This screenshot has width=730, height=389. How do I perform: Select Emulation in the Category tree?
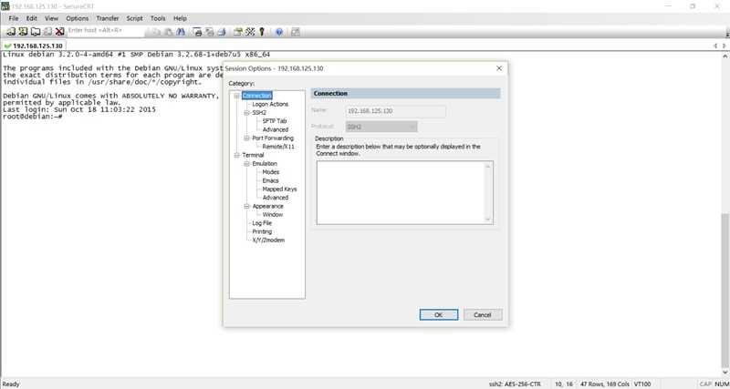(265, 164)
